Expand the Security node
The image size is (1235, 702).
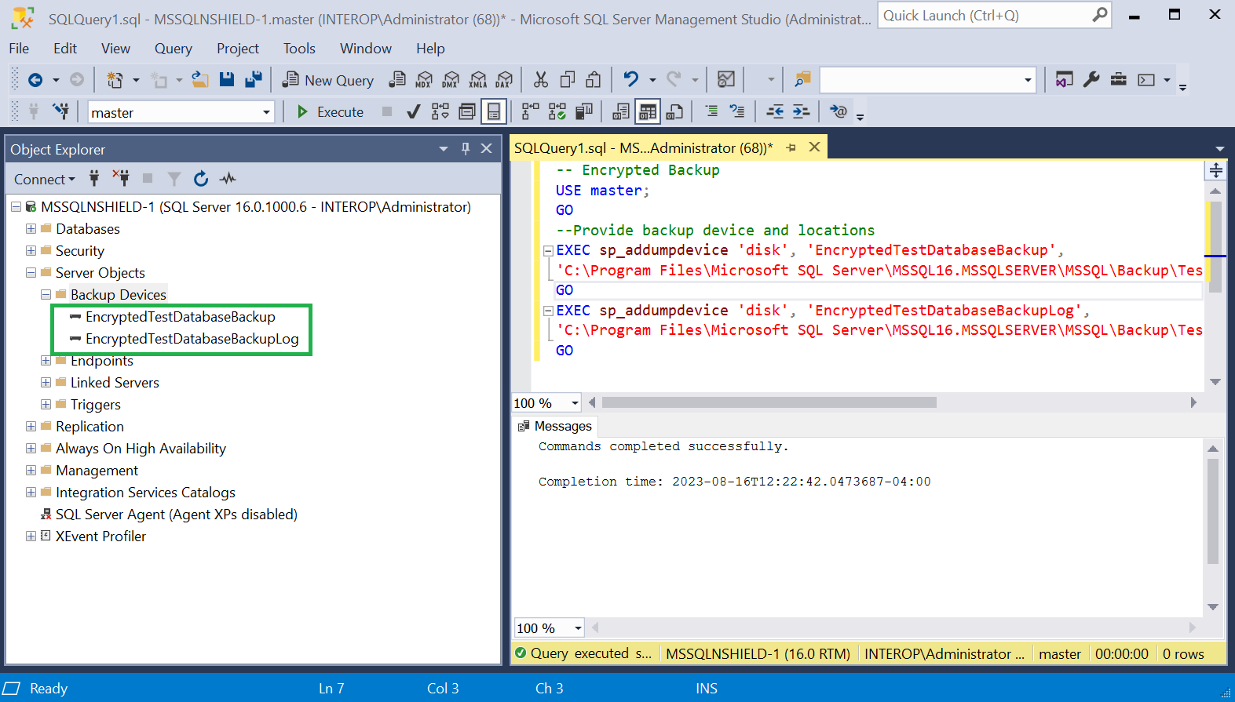(x=31, y=250)
